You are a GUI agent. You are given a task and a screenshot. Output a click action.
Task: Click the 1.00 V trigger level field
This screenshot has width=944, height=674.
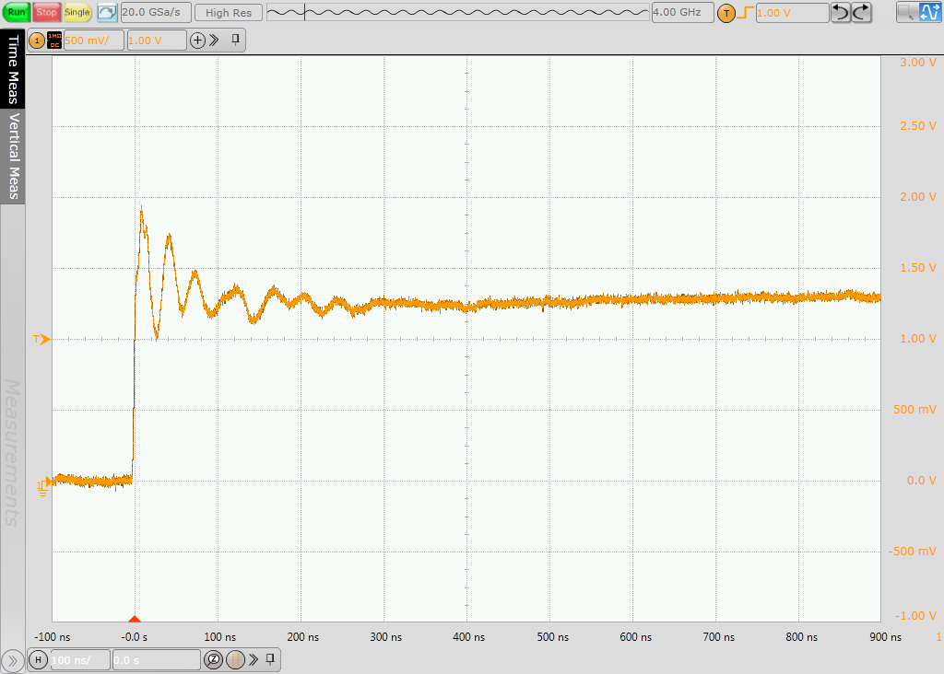pos(792,13)
